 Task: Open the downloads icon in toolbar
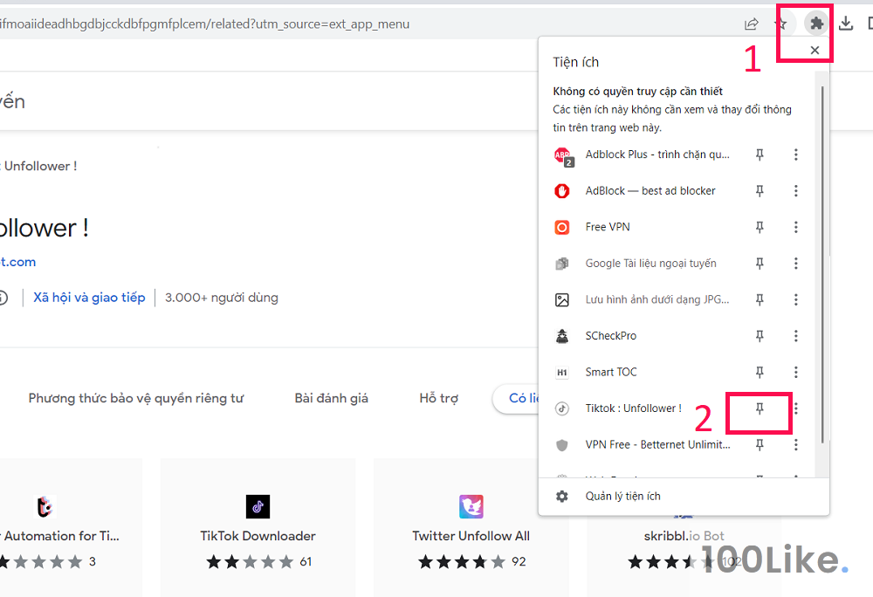click(845, 24)
